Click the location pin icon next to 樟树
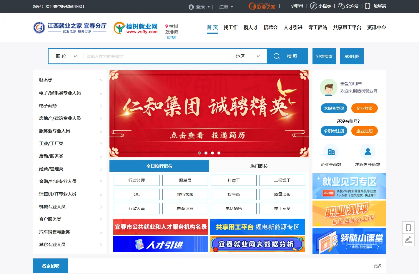This screenshot has width=419, height=274. pyautogui.click(x=167, y=26)
